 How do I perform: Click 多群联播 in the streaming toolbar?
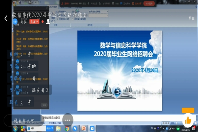tap(104, 4)
